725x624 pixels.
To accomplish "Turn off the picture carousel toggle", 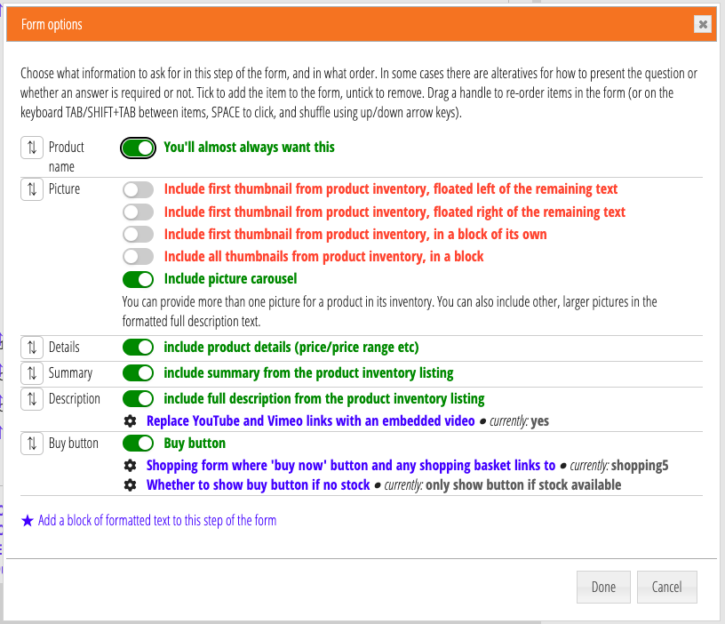I will [139, 279].
